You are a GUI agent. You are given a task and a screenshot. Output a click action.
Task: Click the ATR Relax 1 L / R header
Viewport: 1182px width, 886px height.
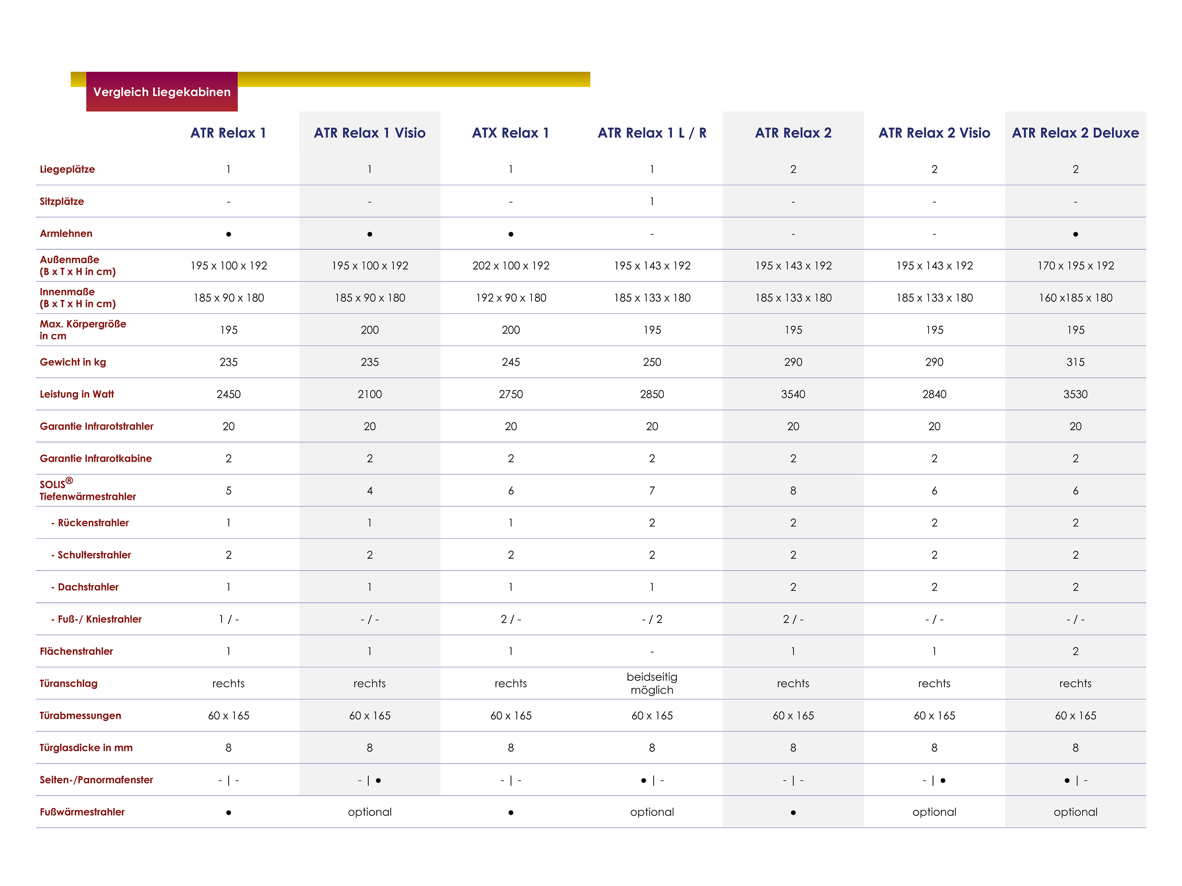tap(652, 133)
